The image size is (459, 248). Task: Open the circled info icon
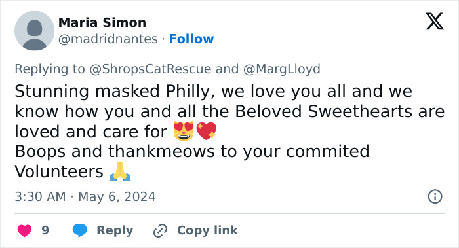(435, 196)
